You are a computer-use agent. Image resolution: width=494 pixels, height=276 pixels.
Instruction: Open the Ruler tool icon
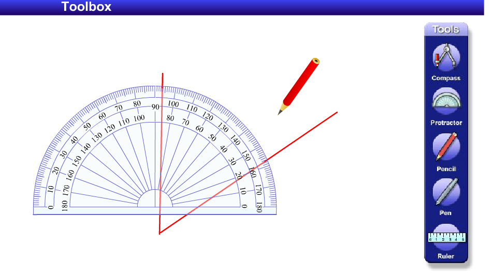pyautogui.click(x=446, y=237)
